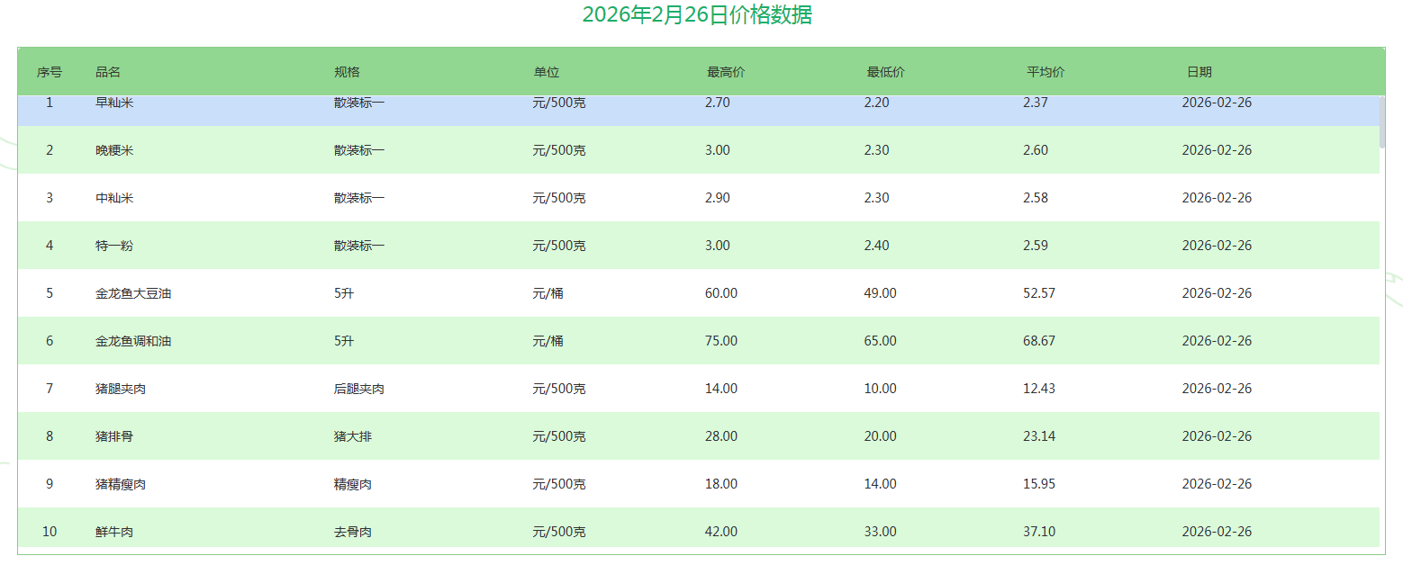This screenshot has width=1403, height=574.
Task: Click the 品名 column header
Action: click(108, 72)
